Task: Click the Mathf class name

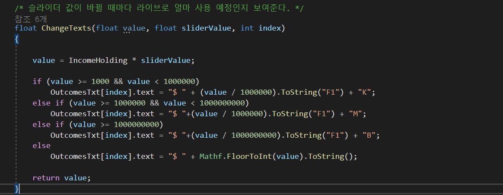Action: (x=211, y=156)
